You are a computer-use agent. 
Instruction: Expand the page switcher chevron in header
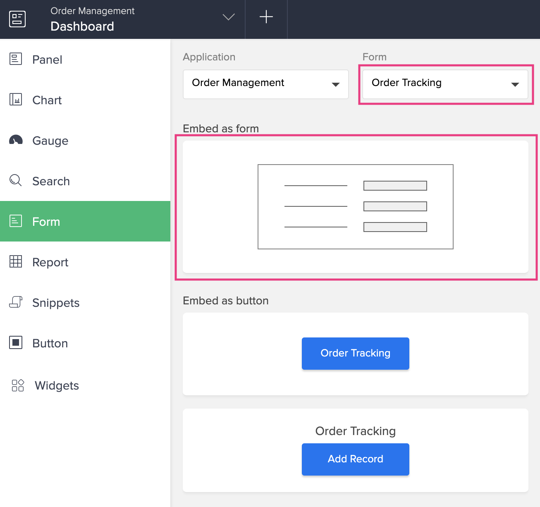point(228,17)
